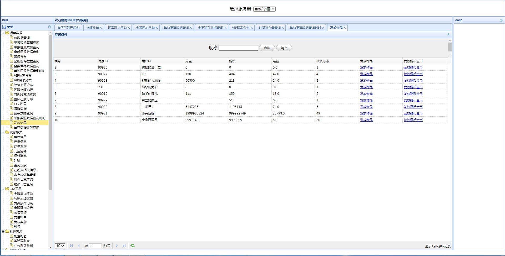Jump to first page arrow icon
Screen dimensions: 505x256
coord(72,246)
